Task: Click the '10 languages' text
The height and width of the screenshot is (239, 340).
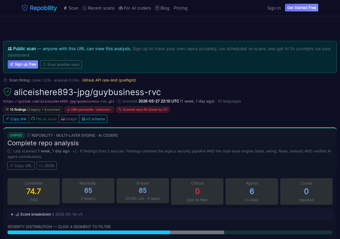Action: pyautogui.click(x=229, y=101)
